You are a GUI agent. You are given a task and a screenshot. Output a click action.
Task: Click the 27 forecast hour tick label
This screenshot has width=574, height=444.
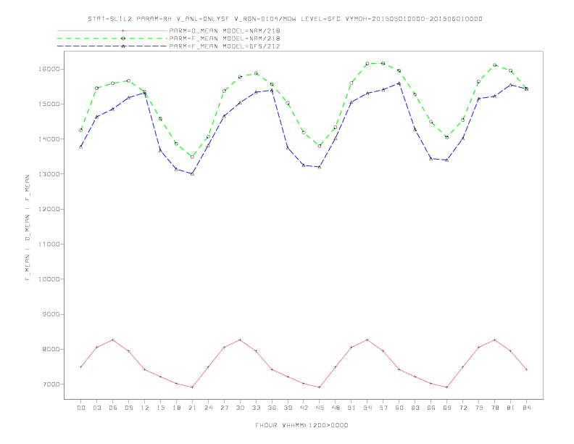(224, 408)
